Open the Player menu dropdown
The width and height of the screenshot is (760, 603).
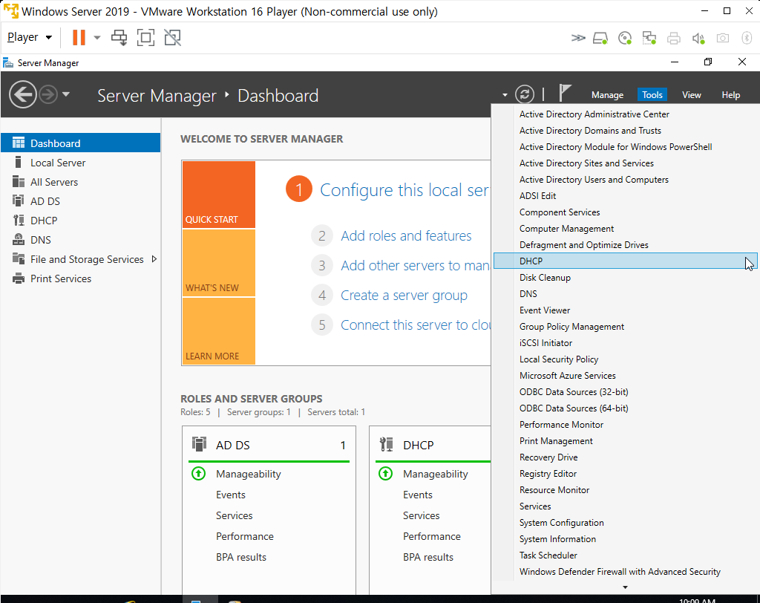tap(30, 37)
